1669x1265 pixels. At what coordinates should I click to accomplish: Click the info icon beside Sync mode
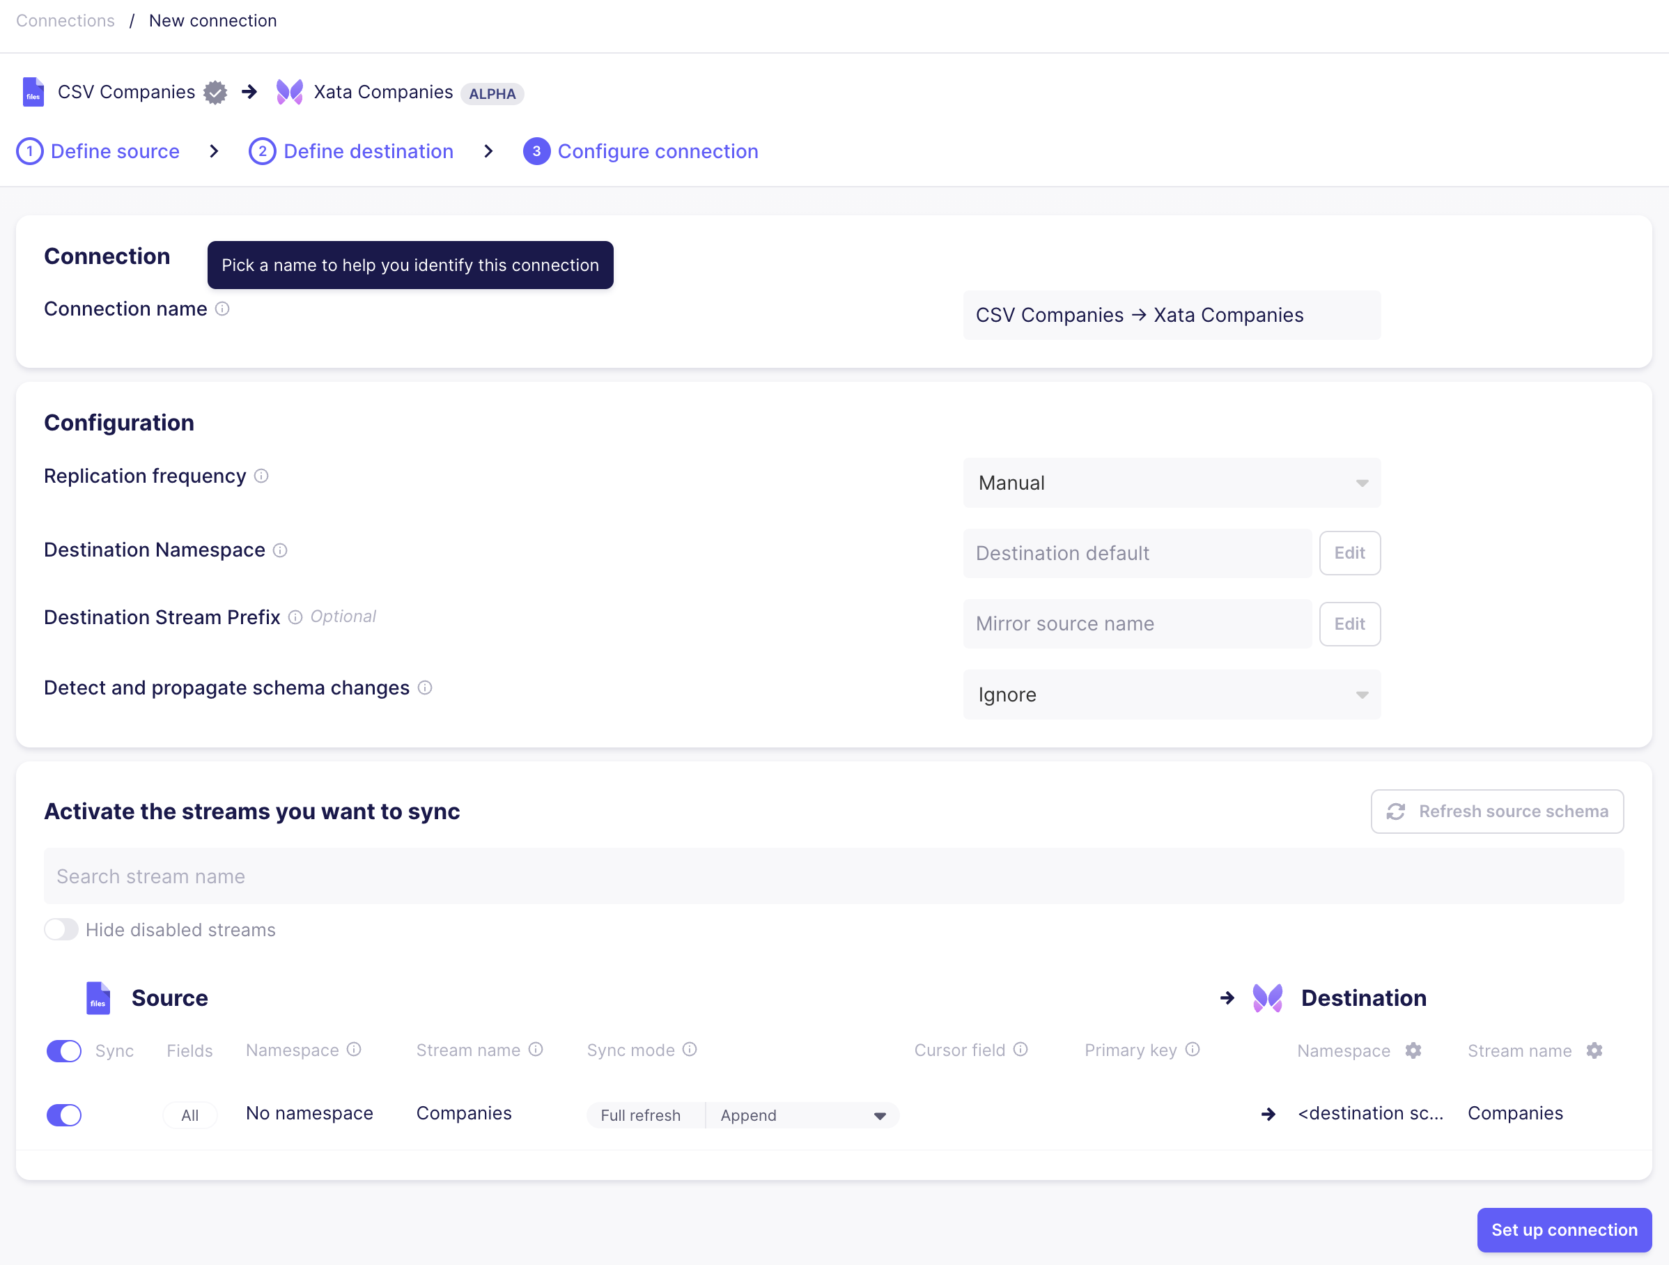click(690, 1049)
